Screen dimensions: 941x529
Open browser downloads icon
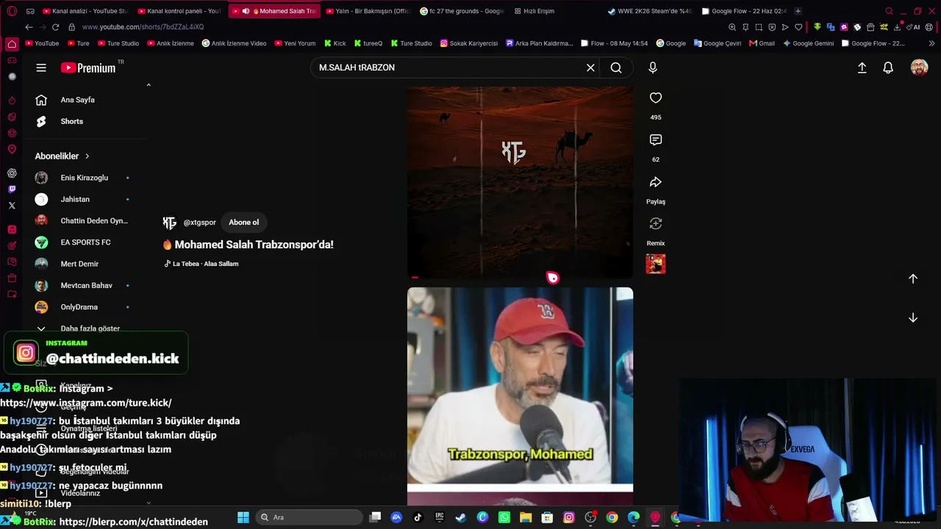tap(897, 27)
